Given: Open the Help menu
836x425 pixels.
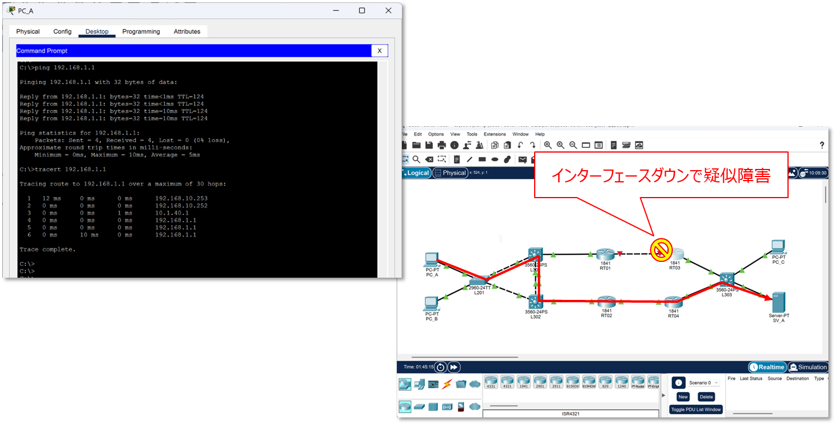Looking at the screenshot, I should click(x=540, y=134).
